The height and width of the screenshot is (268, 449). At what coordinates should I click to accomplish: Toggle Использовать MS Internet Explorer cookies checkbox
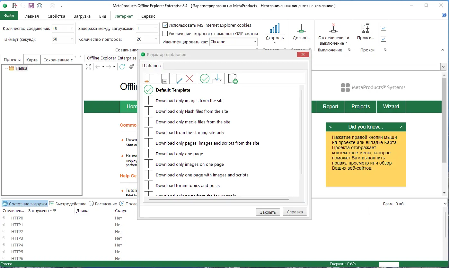[165, 25]
